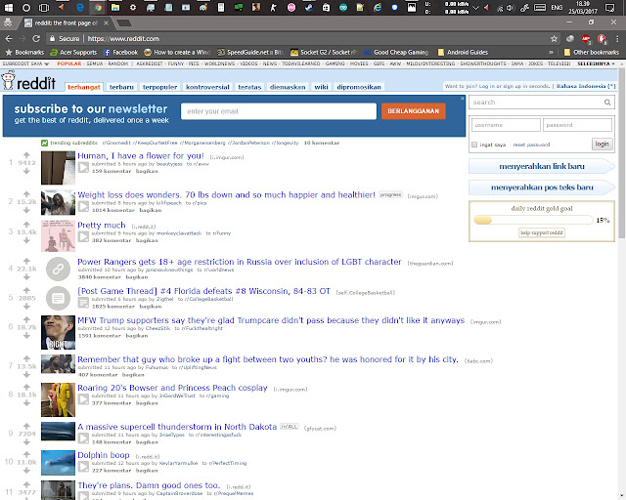Upvote the "Human, I have a flower for you!" post
This screenshot has height=500, width=626.
26,154
